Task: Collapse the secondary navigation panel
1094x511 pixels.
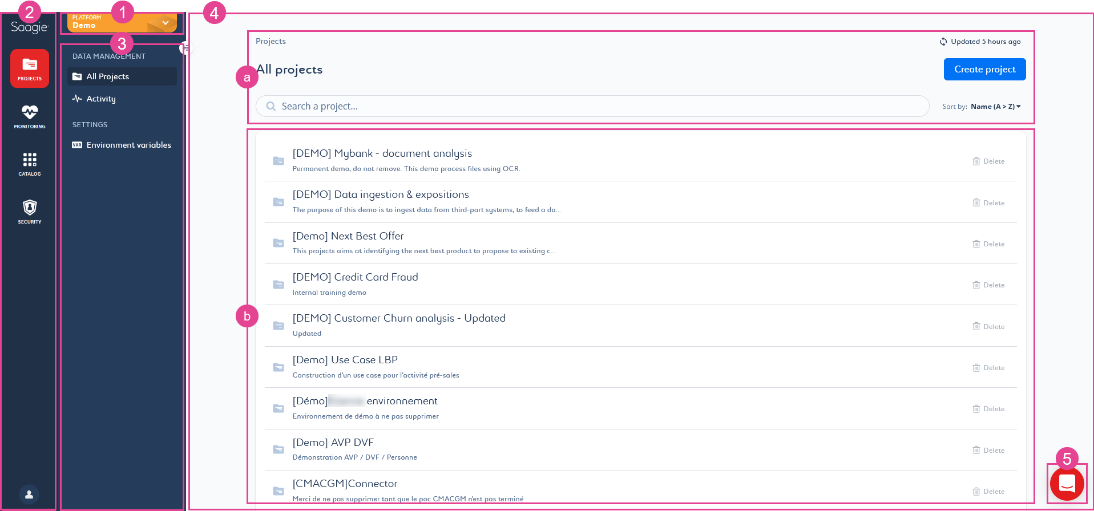Action: tap(186, 48)
